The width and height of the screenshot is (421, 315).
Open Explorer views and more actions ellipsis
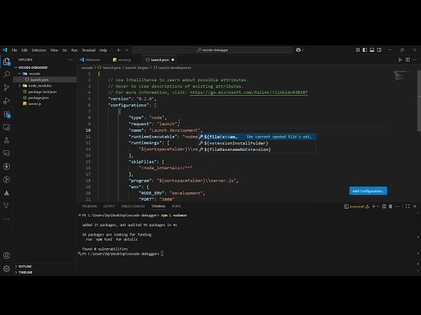(70, 60)
